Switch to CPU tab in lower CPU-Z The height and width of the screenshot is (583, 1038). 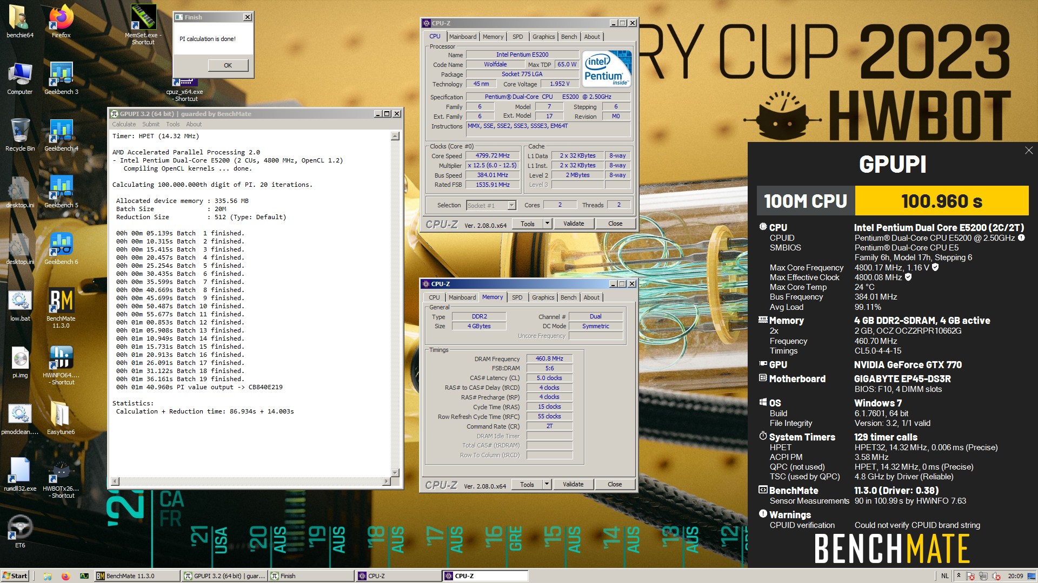pos(434,297)
